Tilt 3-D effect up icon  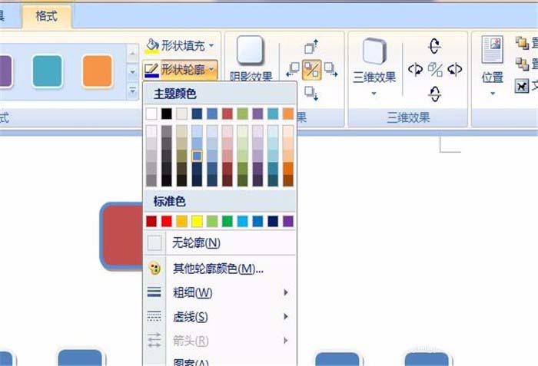pos(435,45)
